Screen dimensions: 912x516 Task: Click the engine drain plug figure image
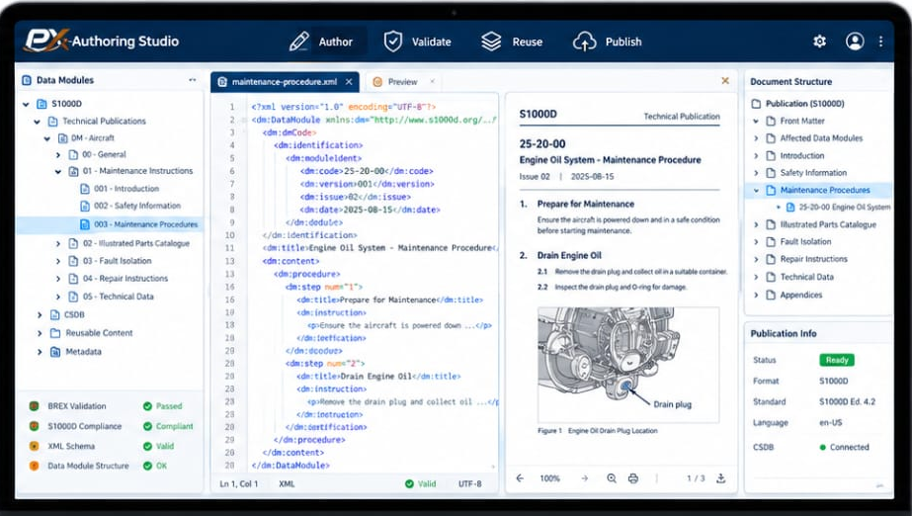click(x=628, y=365)
